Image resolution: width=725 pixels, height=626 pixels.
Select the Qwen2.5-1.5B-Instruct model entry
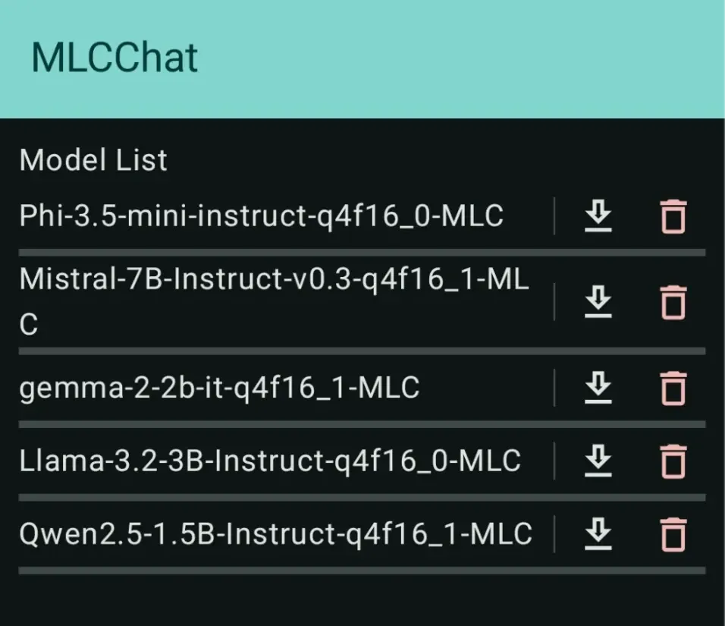click(x=275, y=533)
